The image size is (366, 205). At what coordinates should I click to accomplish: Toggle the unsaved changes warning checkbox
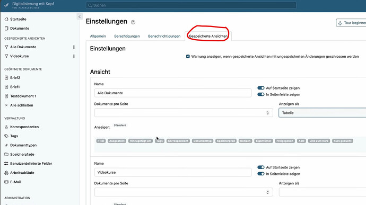click(x=188, y=57)
